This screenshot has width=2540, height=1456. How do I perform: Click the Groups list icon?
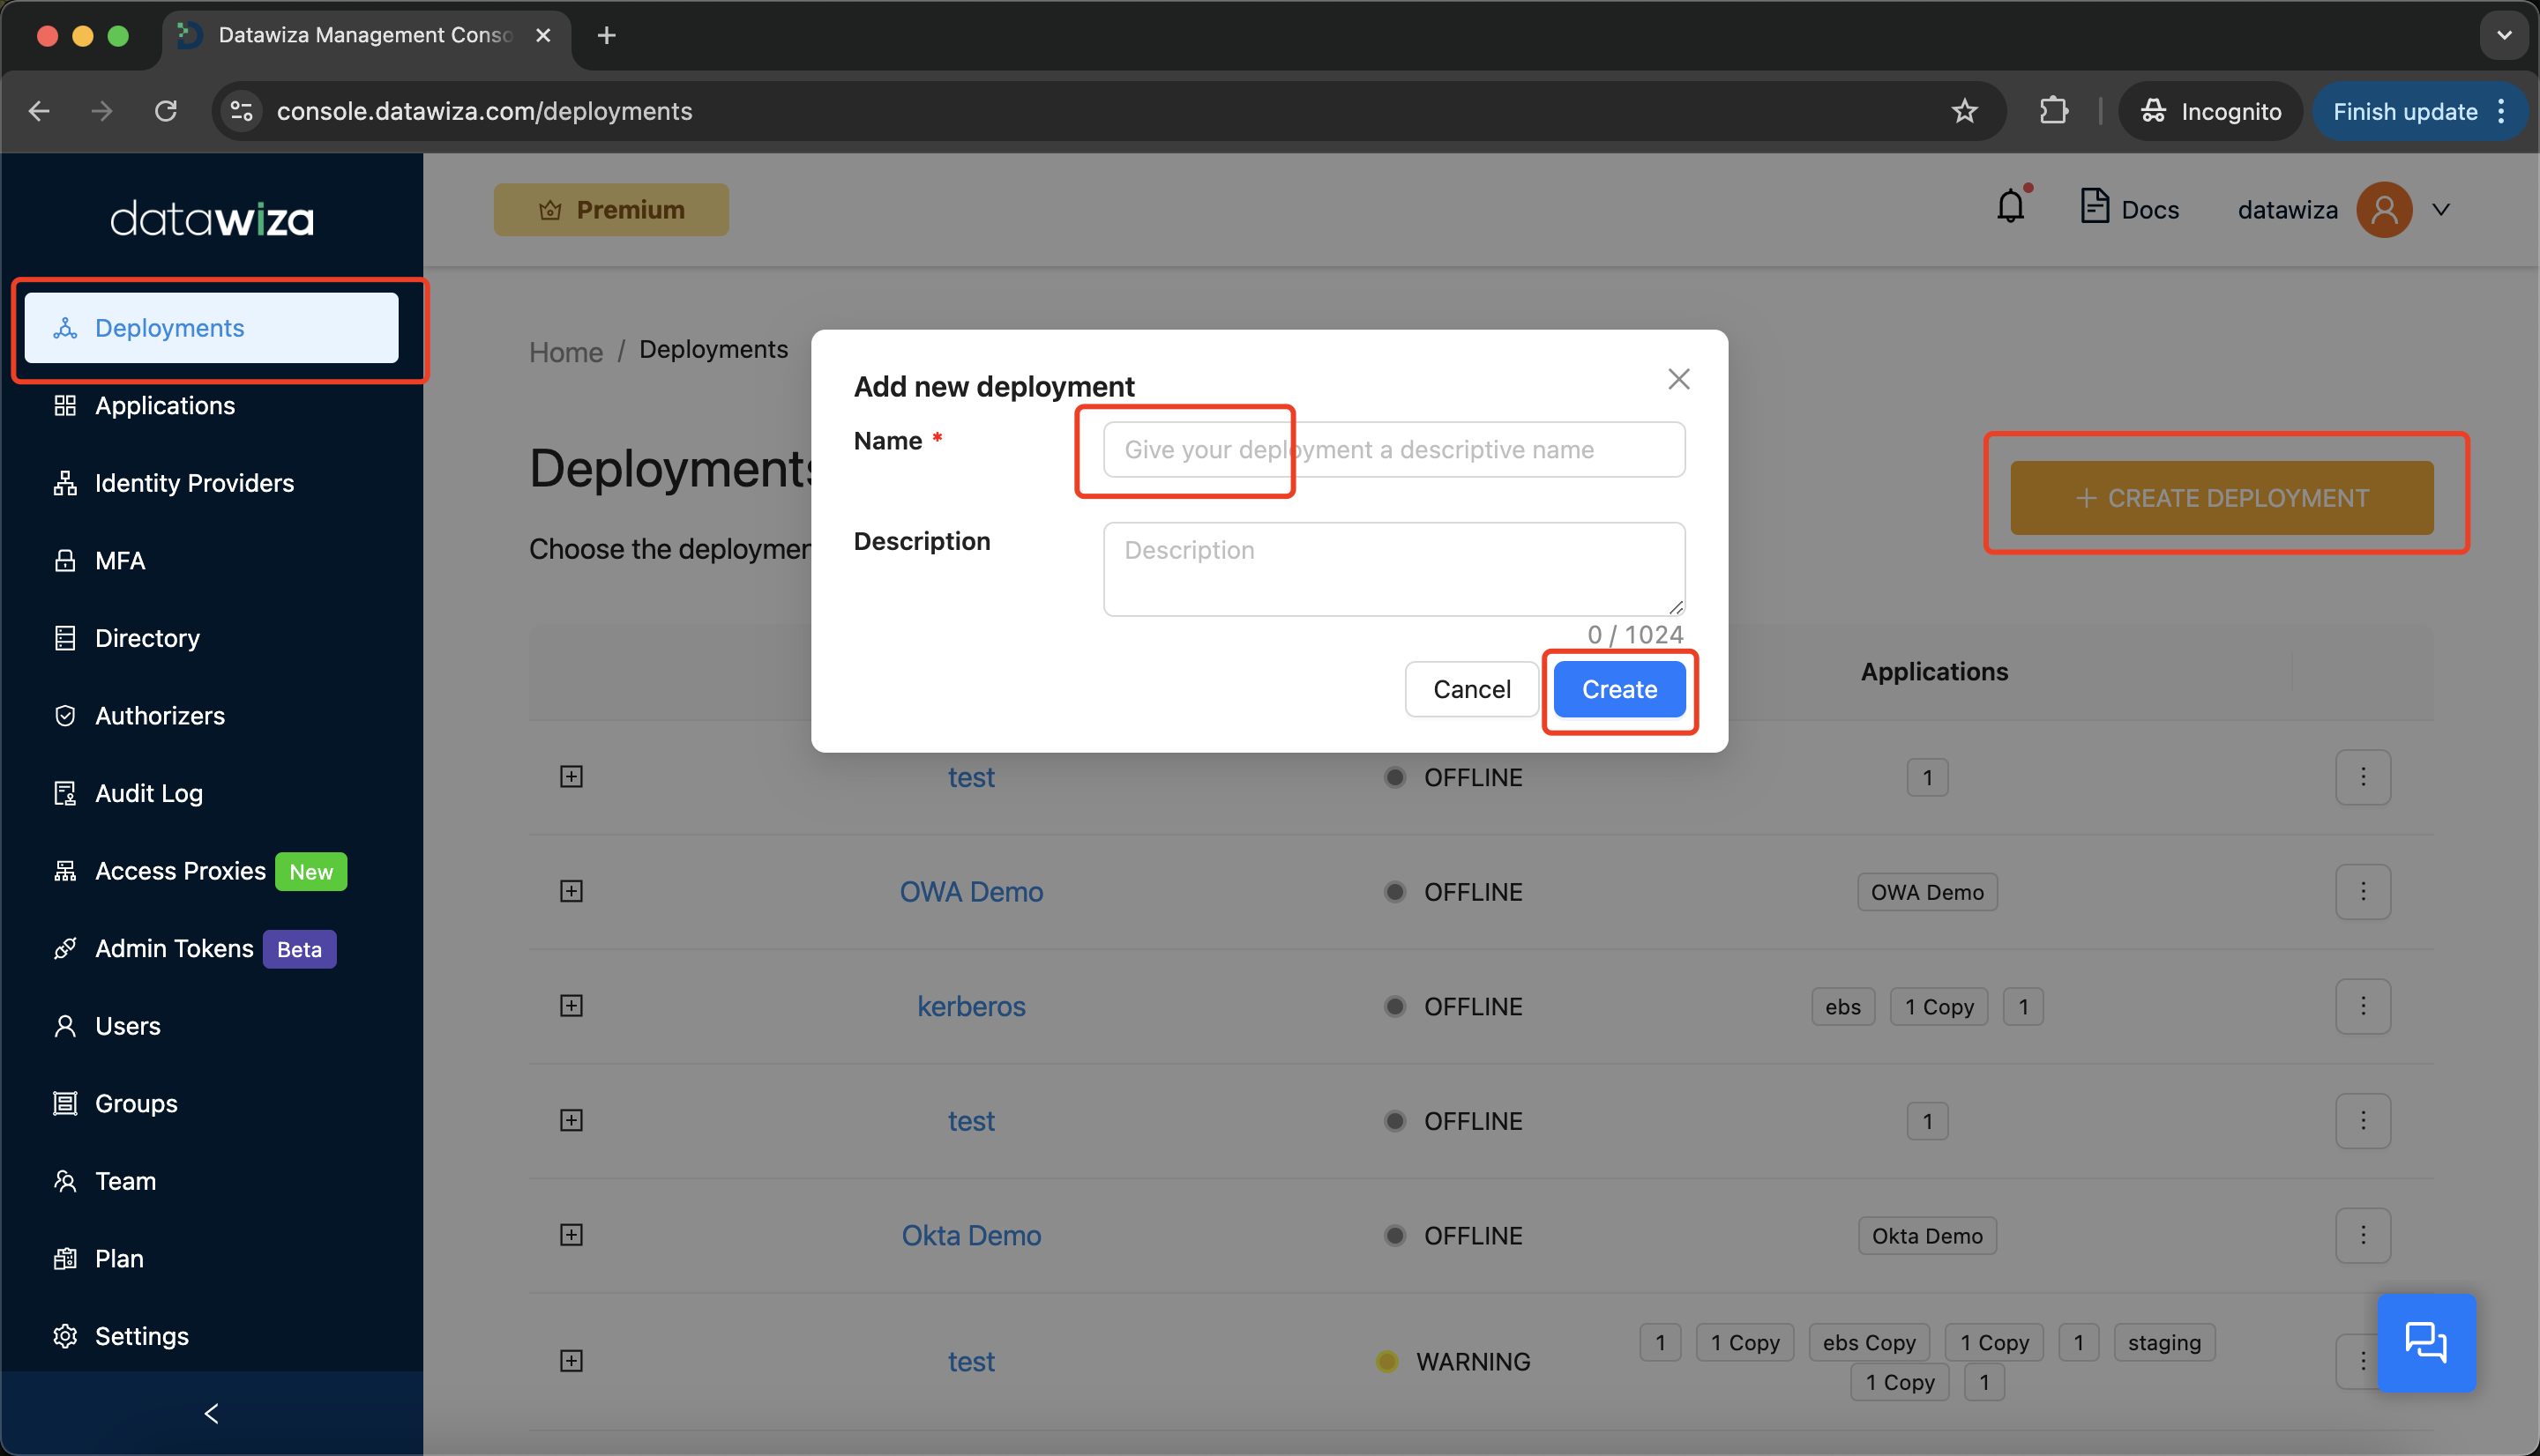pos(65,1103)
